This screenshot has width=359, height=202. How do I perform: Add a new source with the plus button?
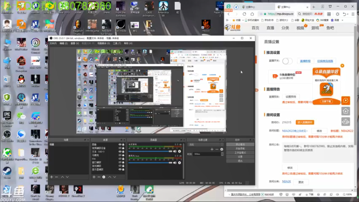click(94, 177)
